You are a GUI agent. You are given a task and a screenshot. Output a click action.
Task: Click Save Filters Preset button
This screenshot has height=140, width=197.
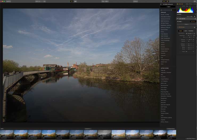[191, 139]
